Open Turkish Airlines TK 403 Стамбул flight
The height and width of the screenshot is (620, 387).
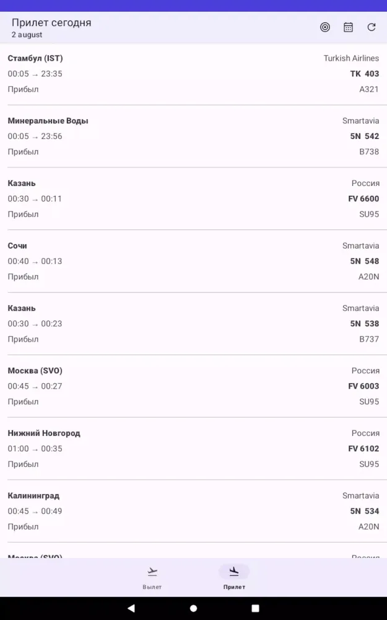[193, 74]
